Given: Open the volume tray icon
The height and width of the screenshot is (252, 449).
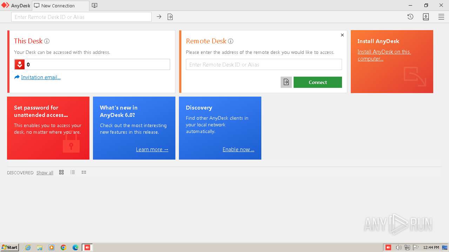Looking at the screenshot, I should tap(398, 247).
